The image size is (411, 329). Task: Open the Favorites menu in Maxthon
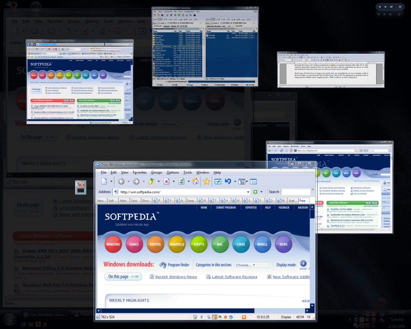coord(139,172)
